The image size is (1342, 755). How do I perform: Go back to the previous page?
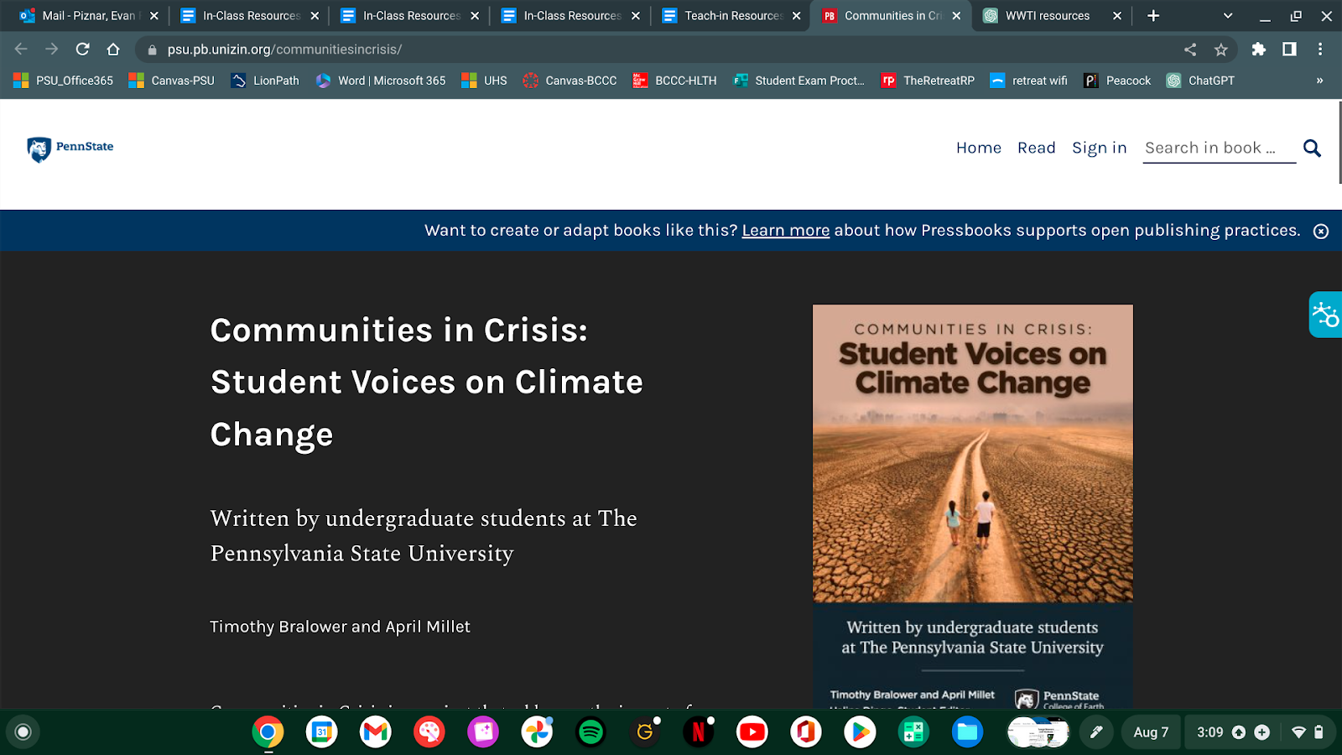point(21,49)
